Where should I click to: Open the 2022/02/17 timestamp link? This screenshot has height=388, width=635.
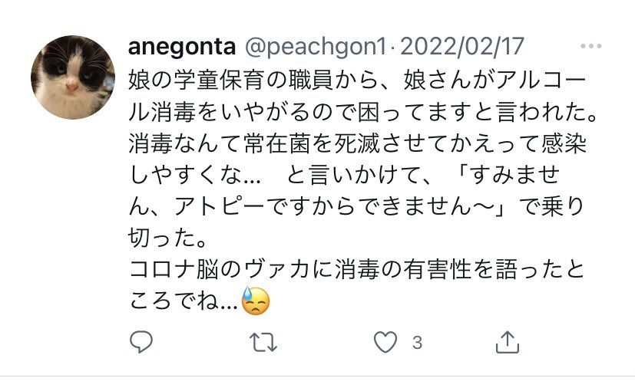pyautogui.click(x=462, y=47)
